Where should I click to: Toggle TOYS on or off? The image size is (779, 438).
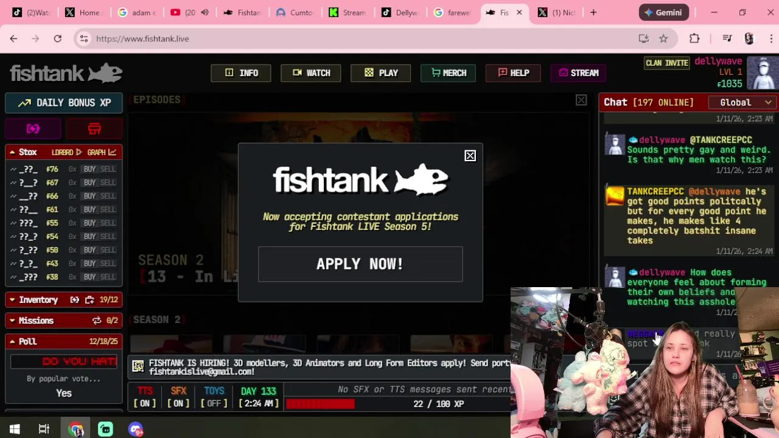click(214, 397)
